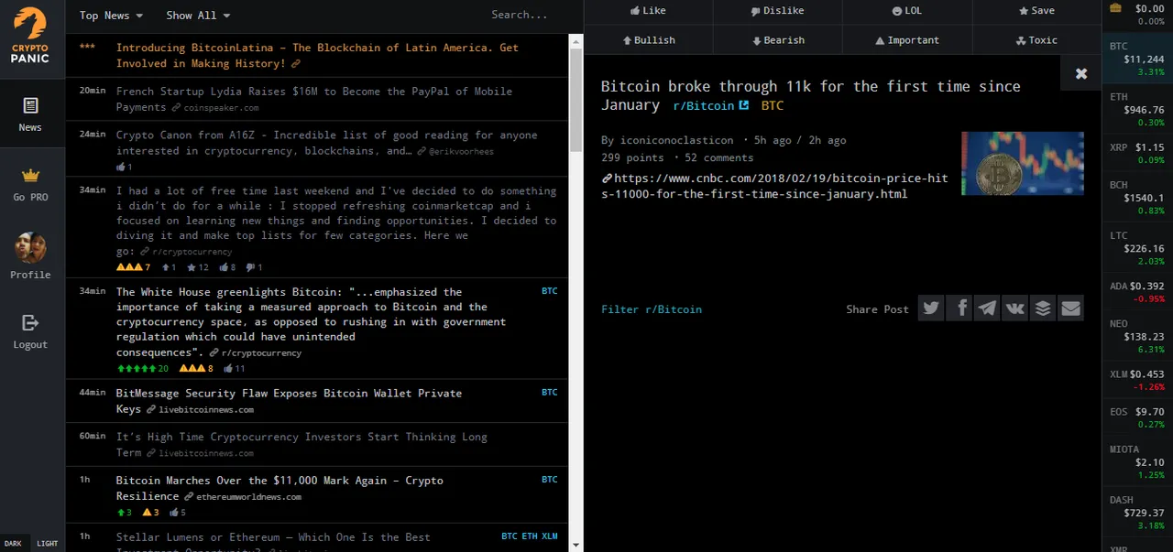Open Crypto Canon from A16Z headline
1173x552 pixels.
(x=327, y=143)
